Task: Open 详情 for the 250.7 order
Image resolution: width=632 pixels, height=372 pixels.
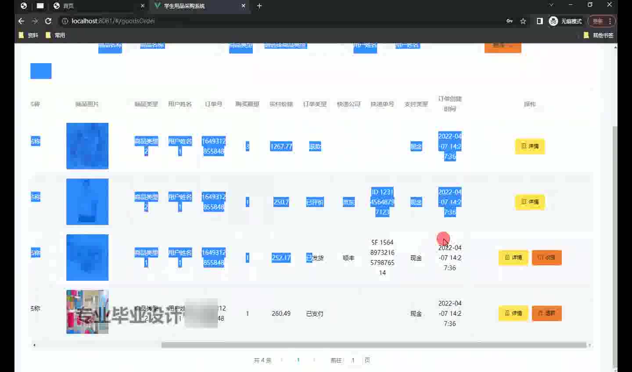Action: point(530,202)
